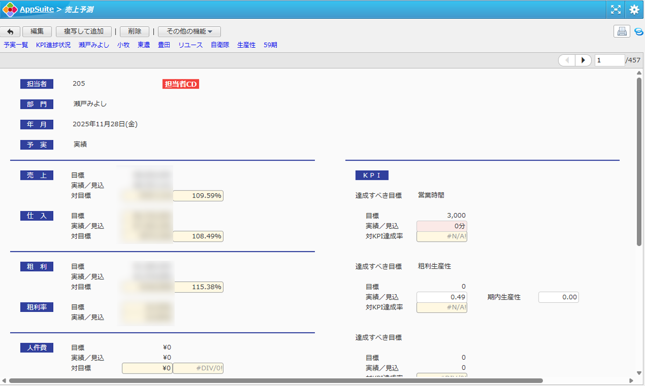Select the 瀬戸みよし link
Screen dimensions: 645x386
click(x=94, y=45)
